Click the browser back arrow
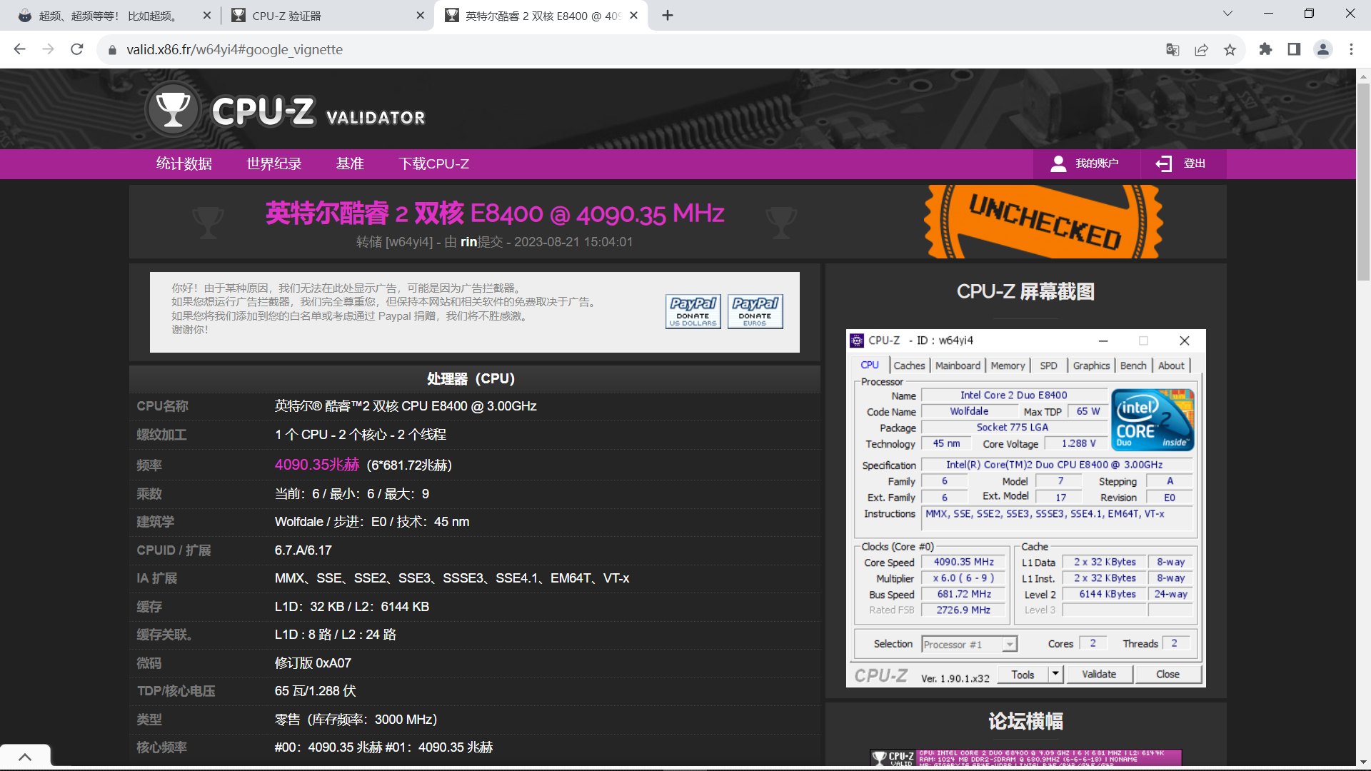The image size is (1371, 771). pyautogui.click(x=20, y=49)
